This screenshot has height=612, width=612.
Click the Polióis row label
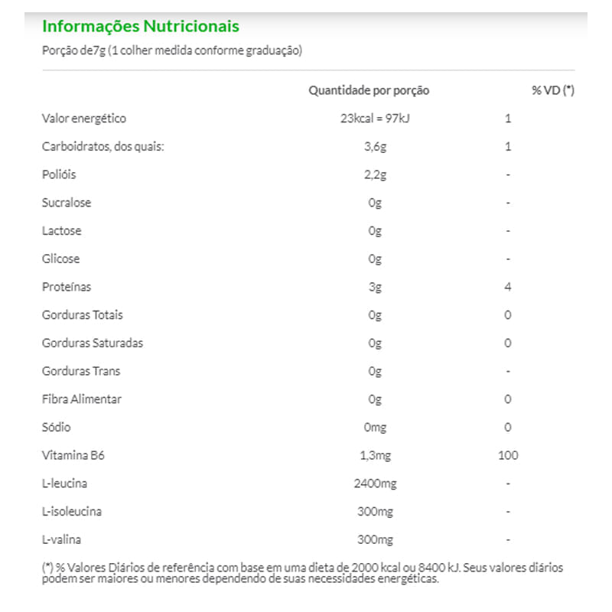pyautogui.click(x=59, y=174)
